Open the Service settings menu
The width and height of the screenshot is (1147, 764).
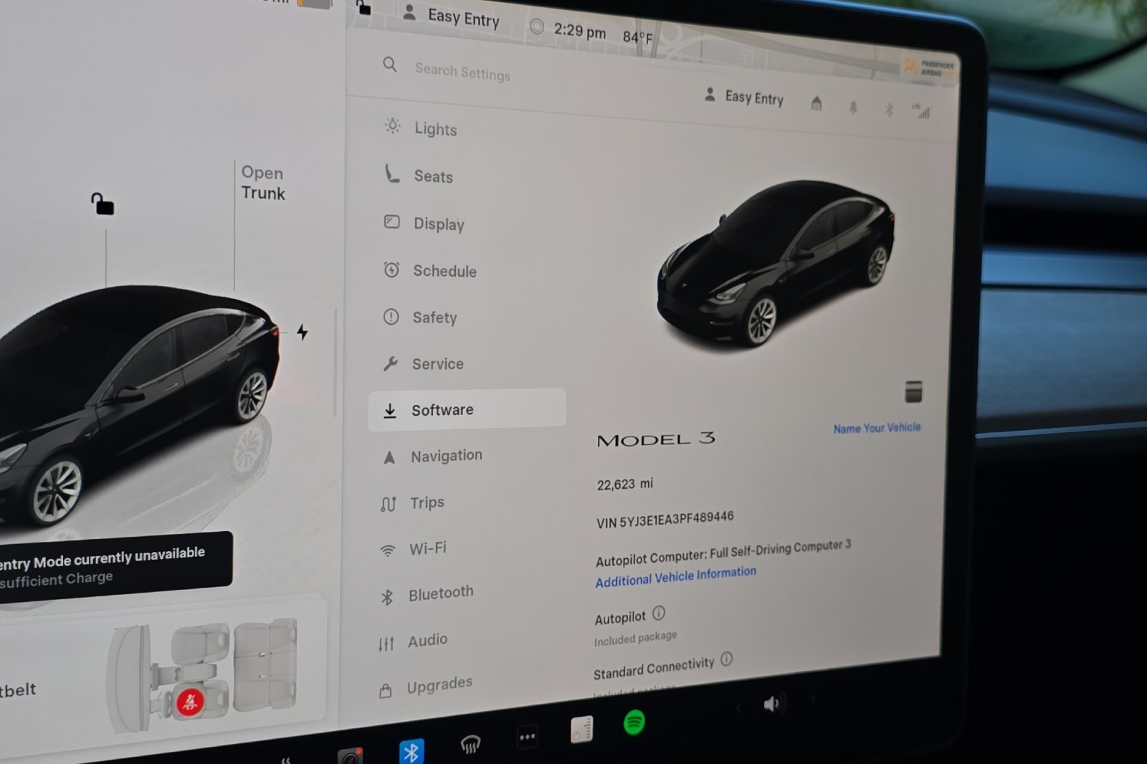click(x=424, y=363)
